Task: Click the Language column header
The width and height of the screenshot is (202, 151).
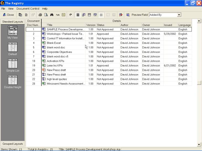Action: click(x=185, y=25)
